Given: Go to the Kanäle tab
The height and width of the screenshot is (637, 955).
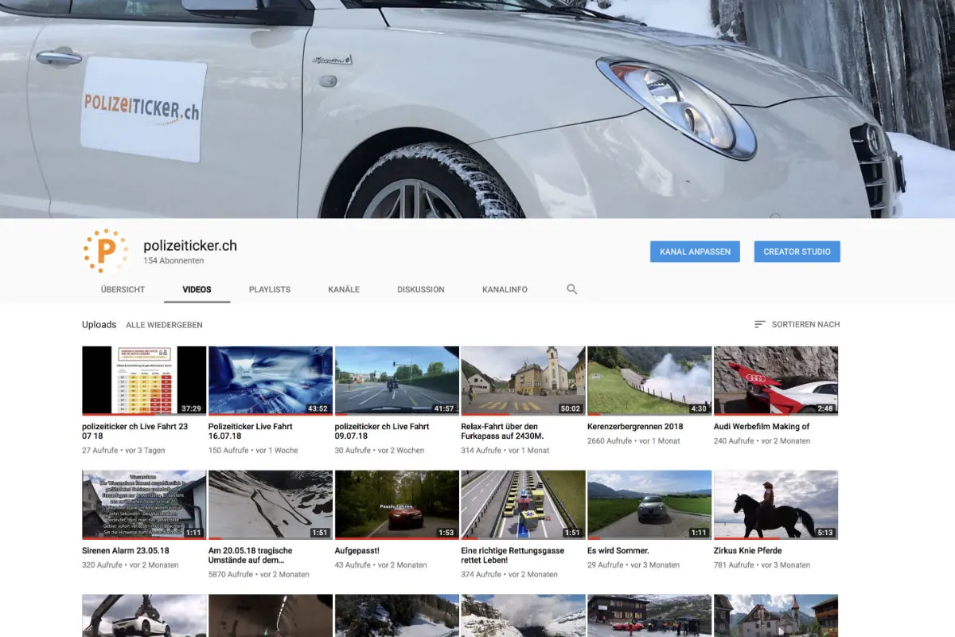Looking at the screenshot, I should 344,290.
